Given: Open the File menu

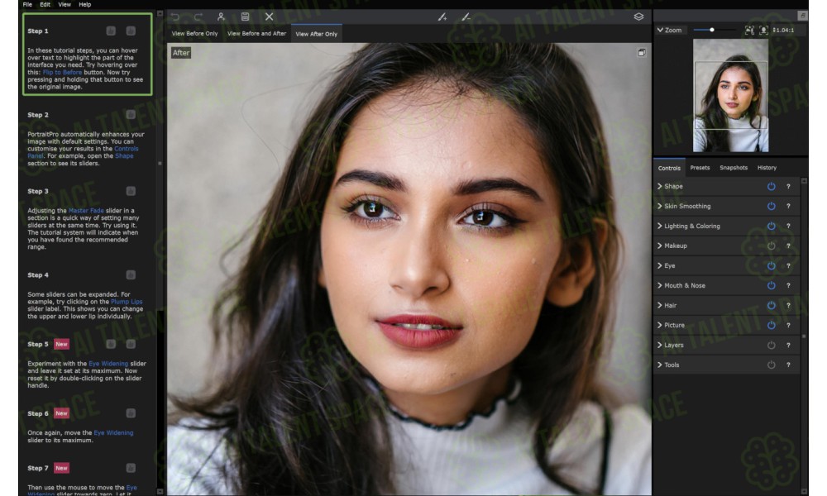Looking at the screenshot, I should tap(27, 4).
